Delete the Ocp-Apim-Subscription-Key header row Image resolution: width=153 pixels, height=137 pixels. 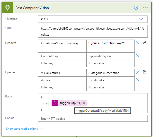point(137,43)
